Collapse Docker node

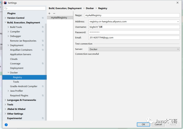pos(8,73)
